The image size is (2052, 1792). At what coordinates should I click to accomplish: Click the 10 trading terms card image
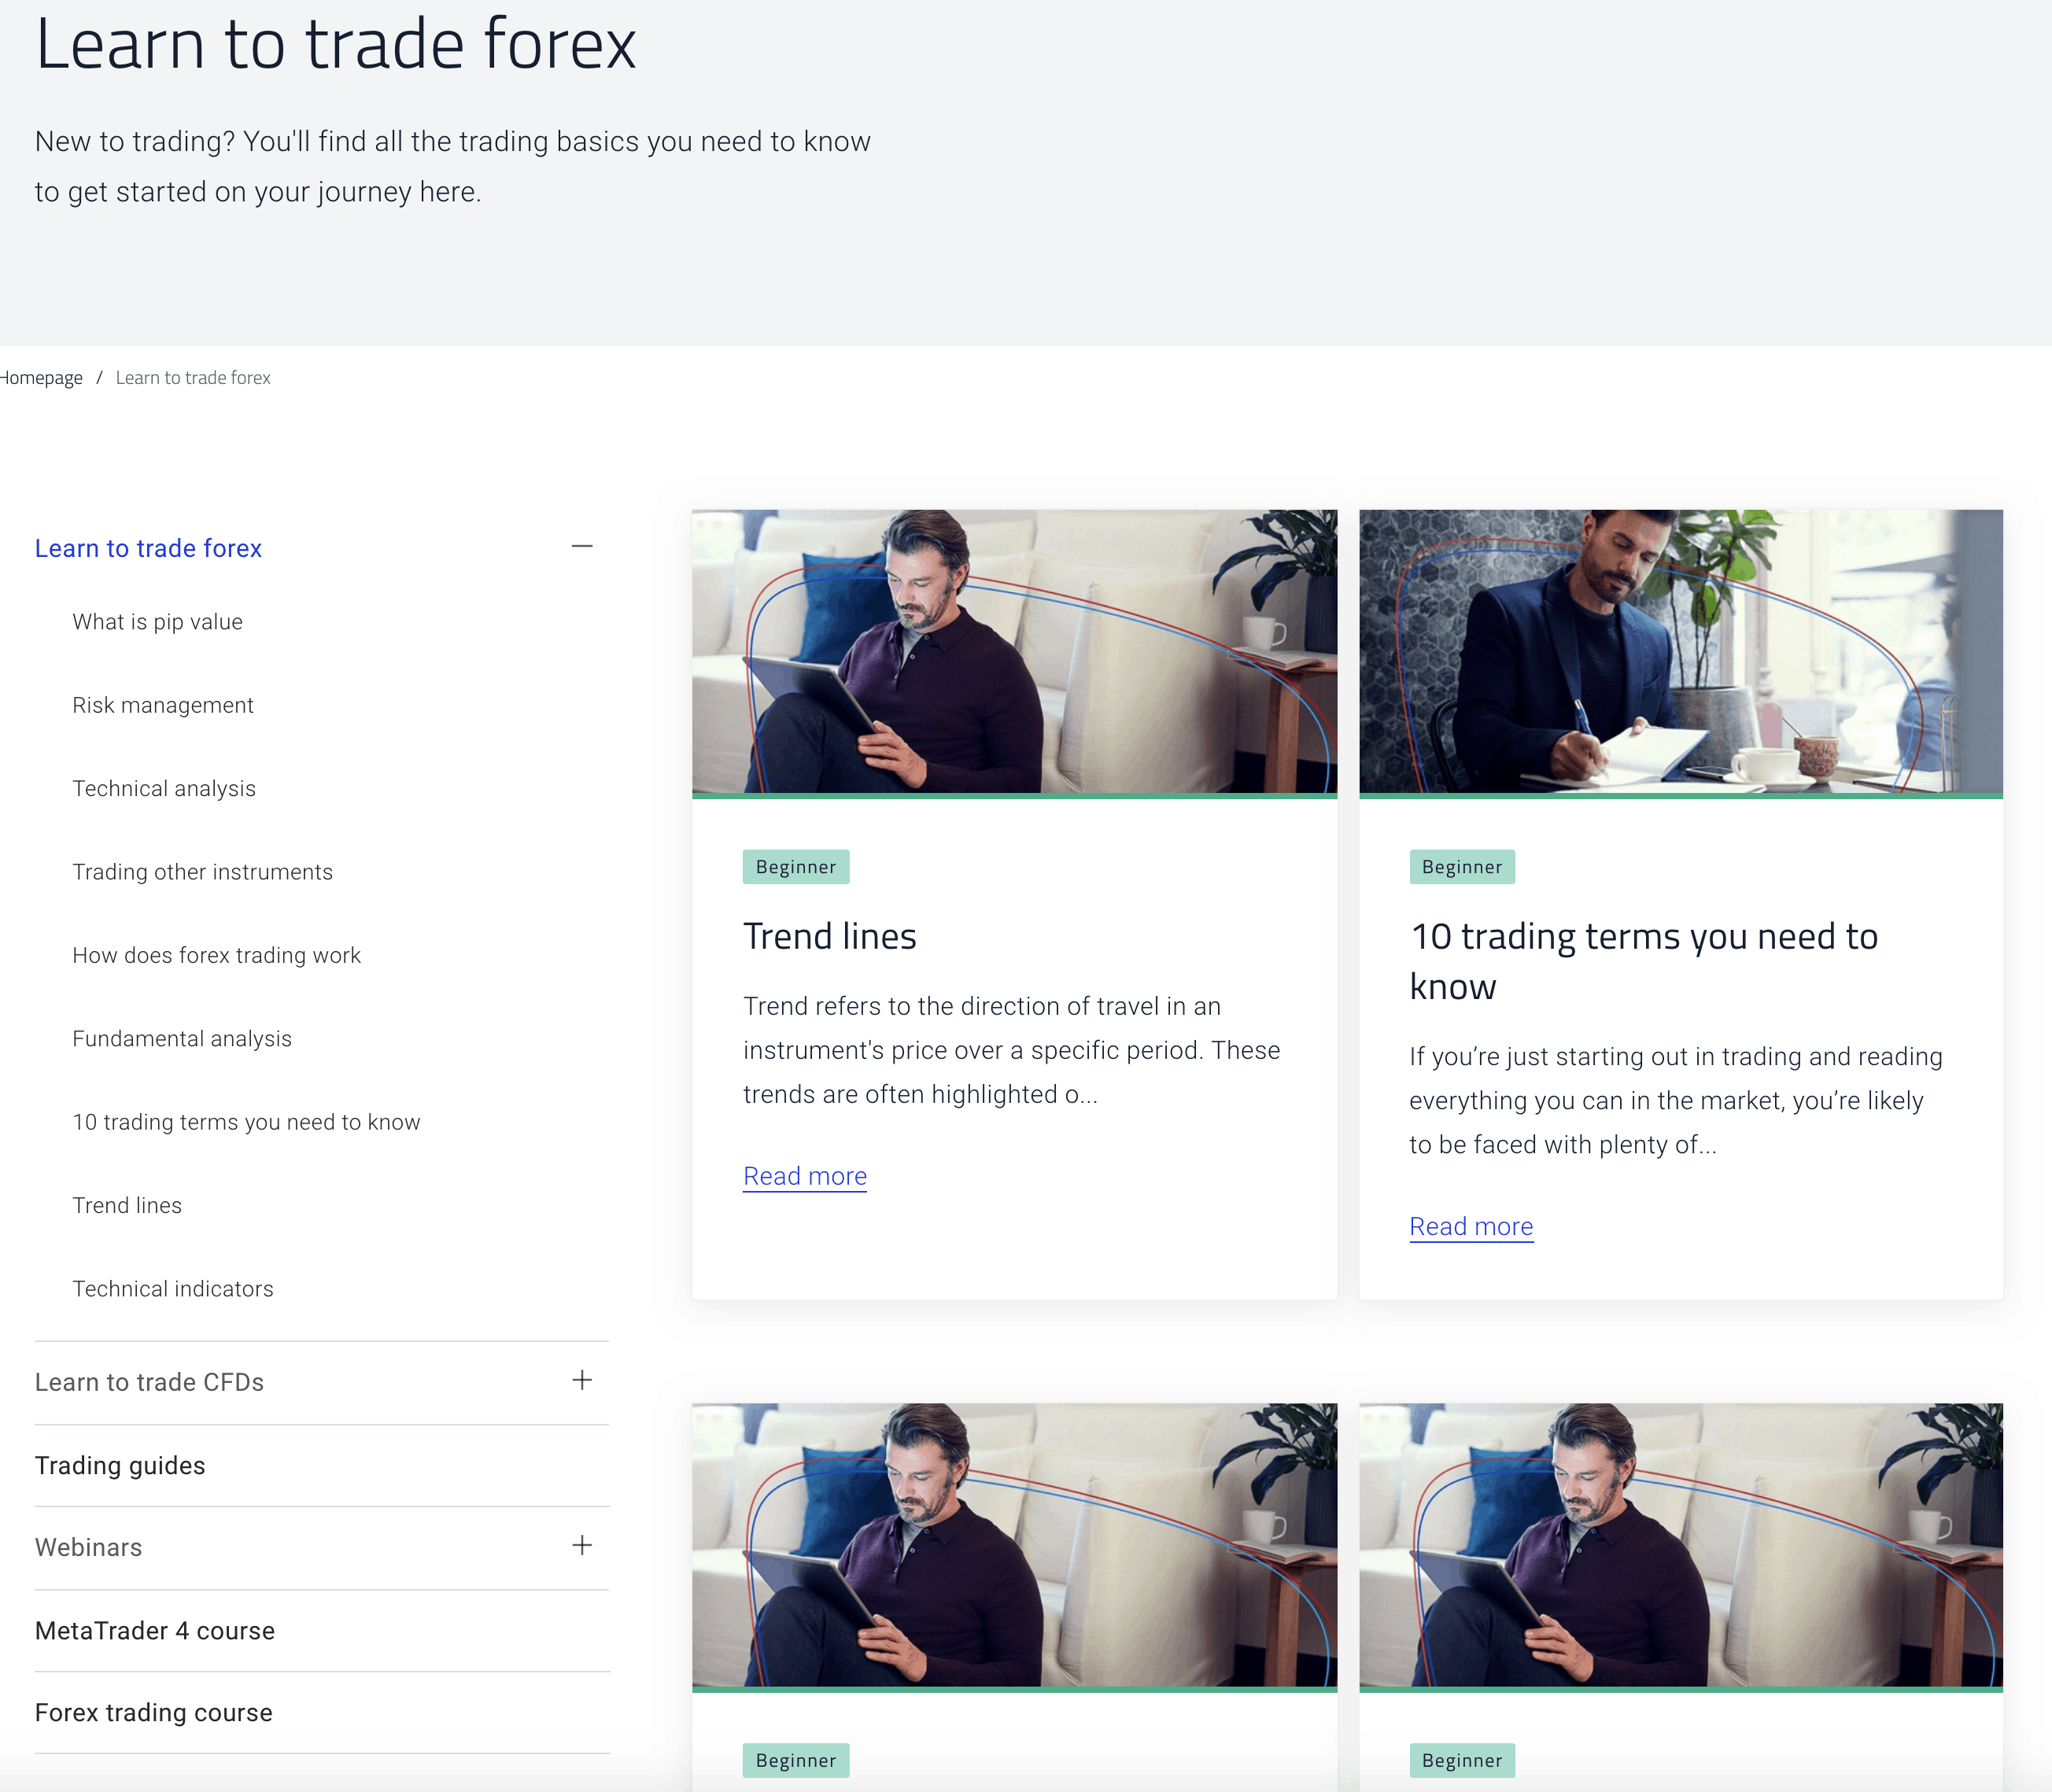tap(1680, 652)
